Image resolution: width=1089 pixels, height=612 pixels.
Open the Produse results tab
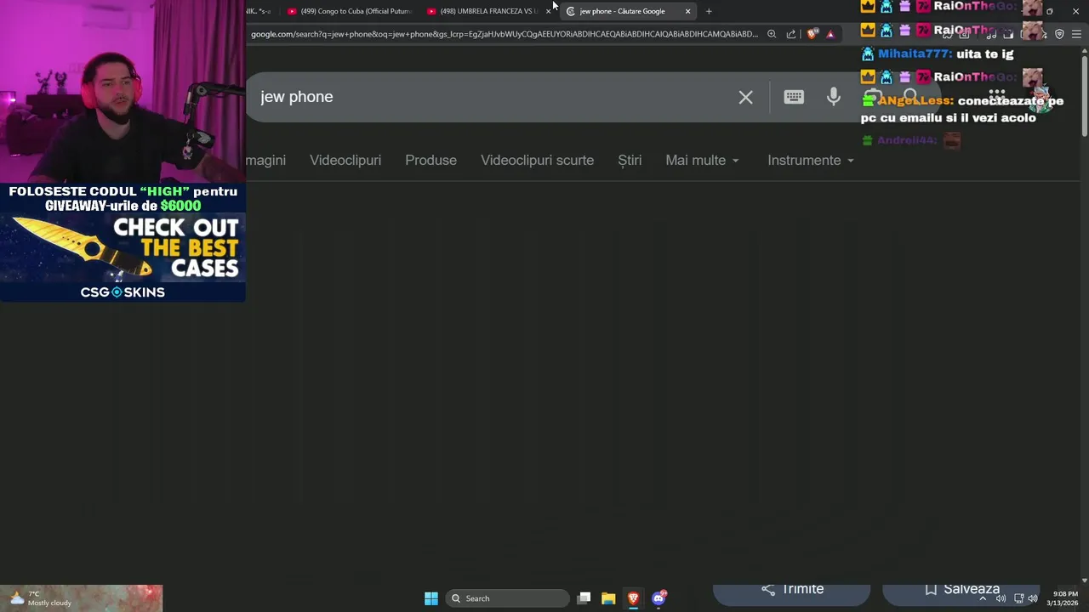pos(430,160)
